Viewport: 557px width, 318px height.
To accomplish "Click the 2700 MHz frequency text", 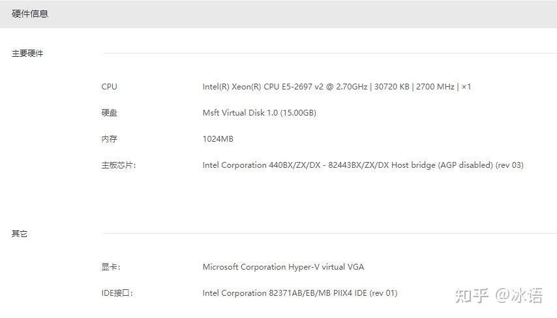I will tap(435, 87).
